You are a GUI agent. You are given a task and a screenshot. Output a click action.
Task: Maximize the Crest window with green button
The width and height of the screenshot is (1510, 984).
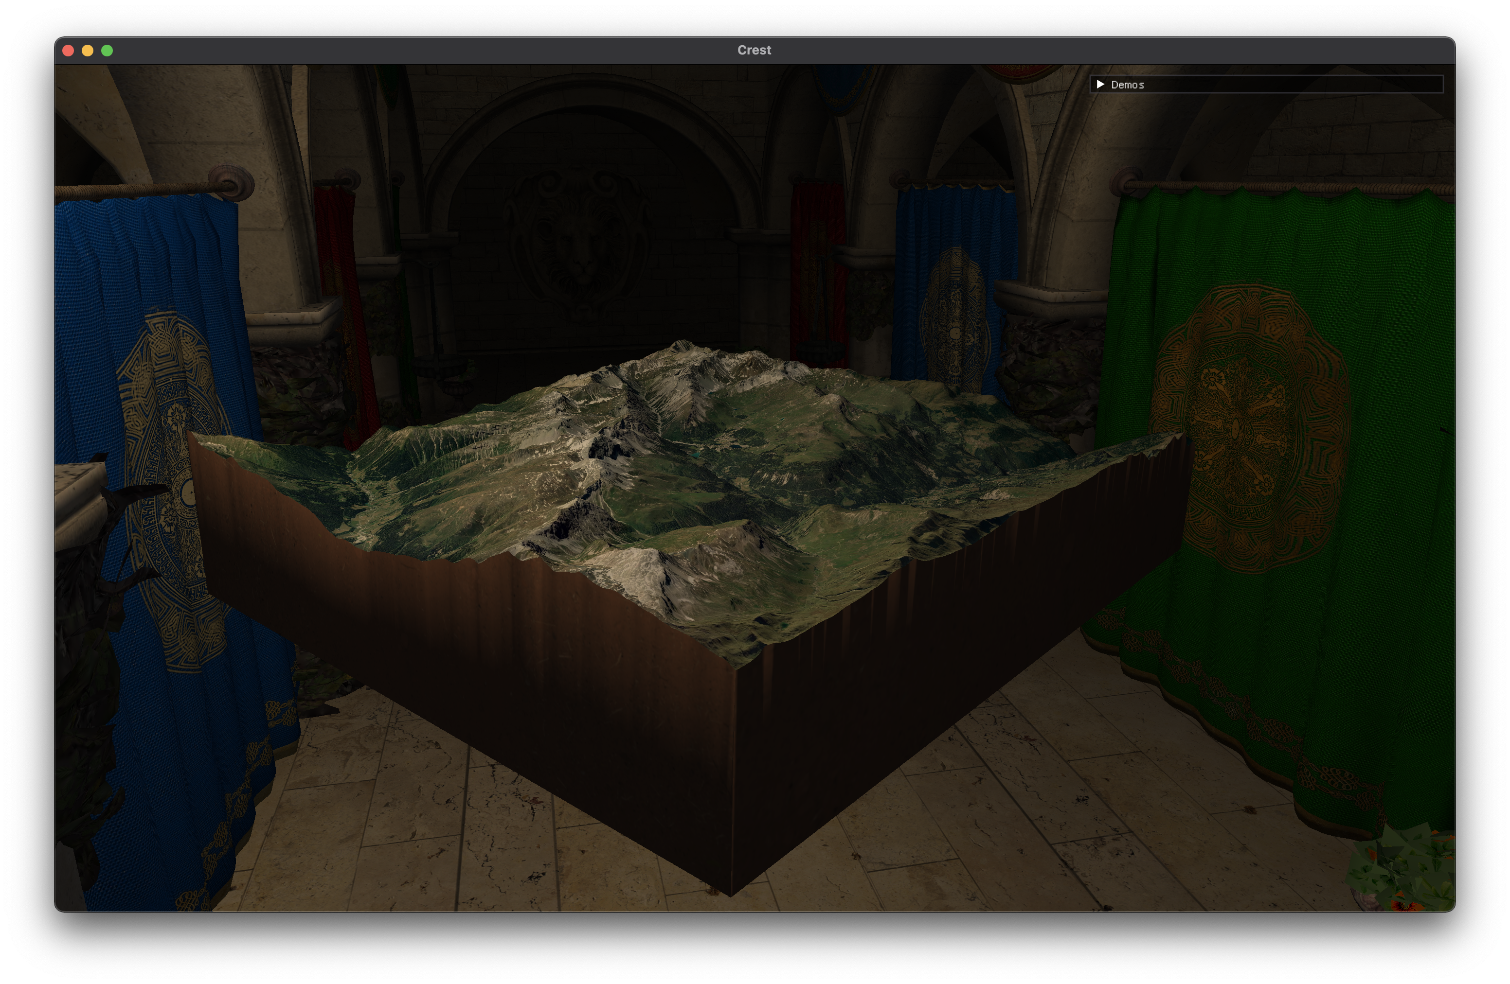[107, 51]
